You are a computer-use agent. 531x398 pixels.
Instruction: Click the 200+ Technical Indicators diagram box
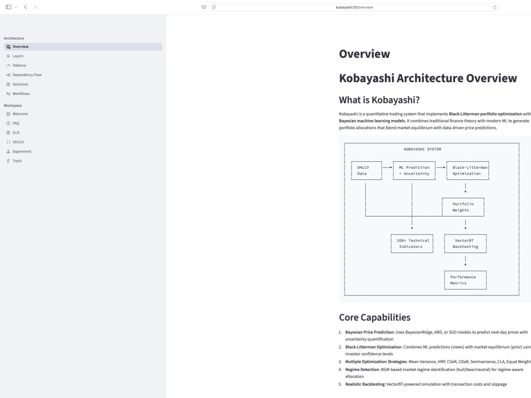point(412,244)
